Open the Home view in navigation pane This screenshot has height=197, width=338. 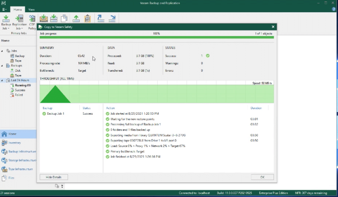(18, 134)
